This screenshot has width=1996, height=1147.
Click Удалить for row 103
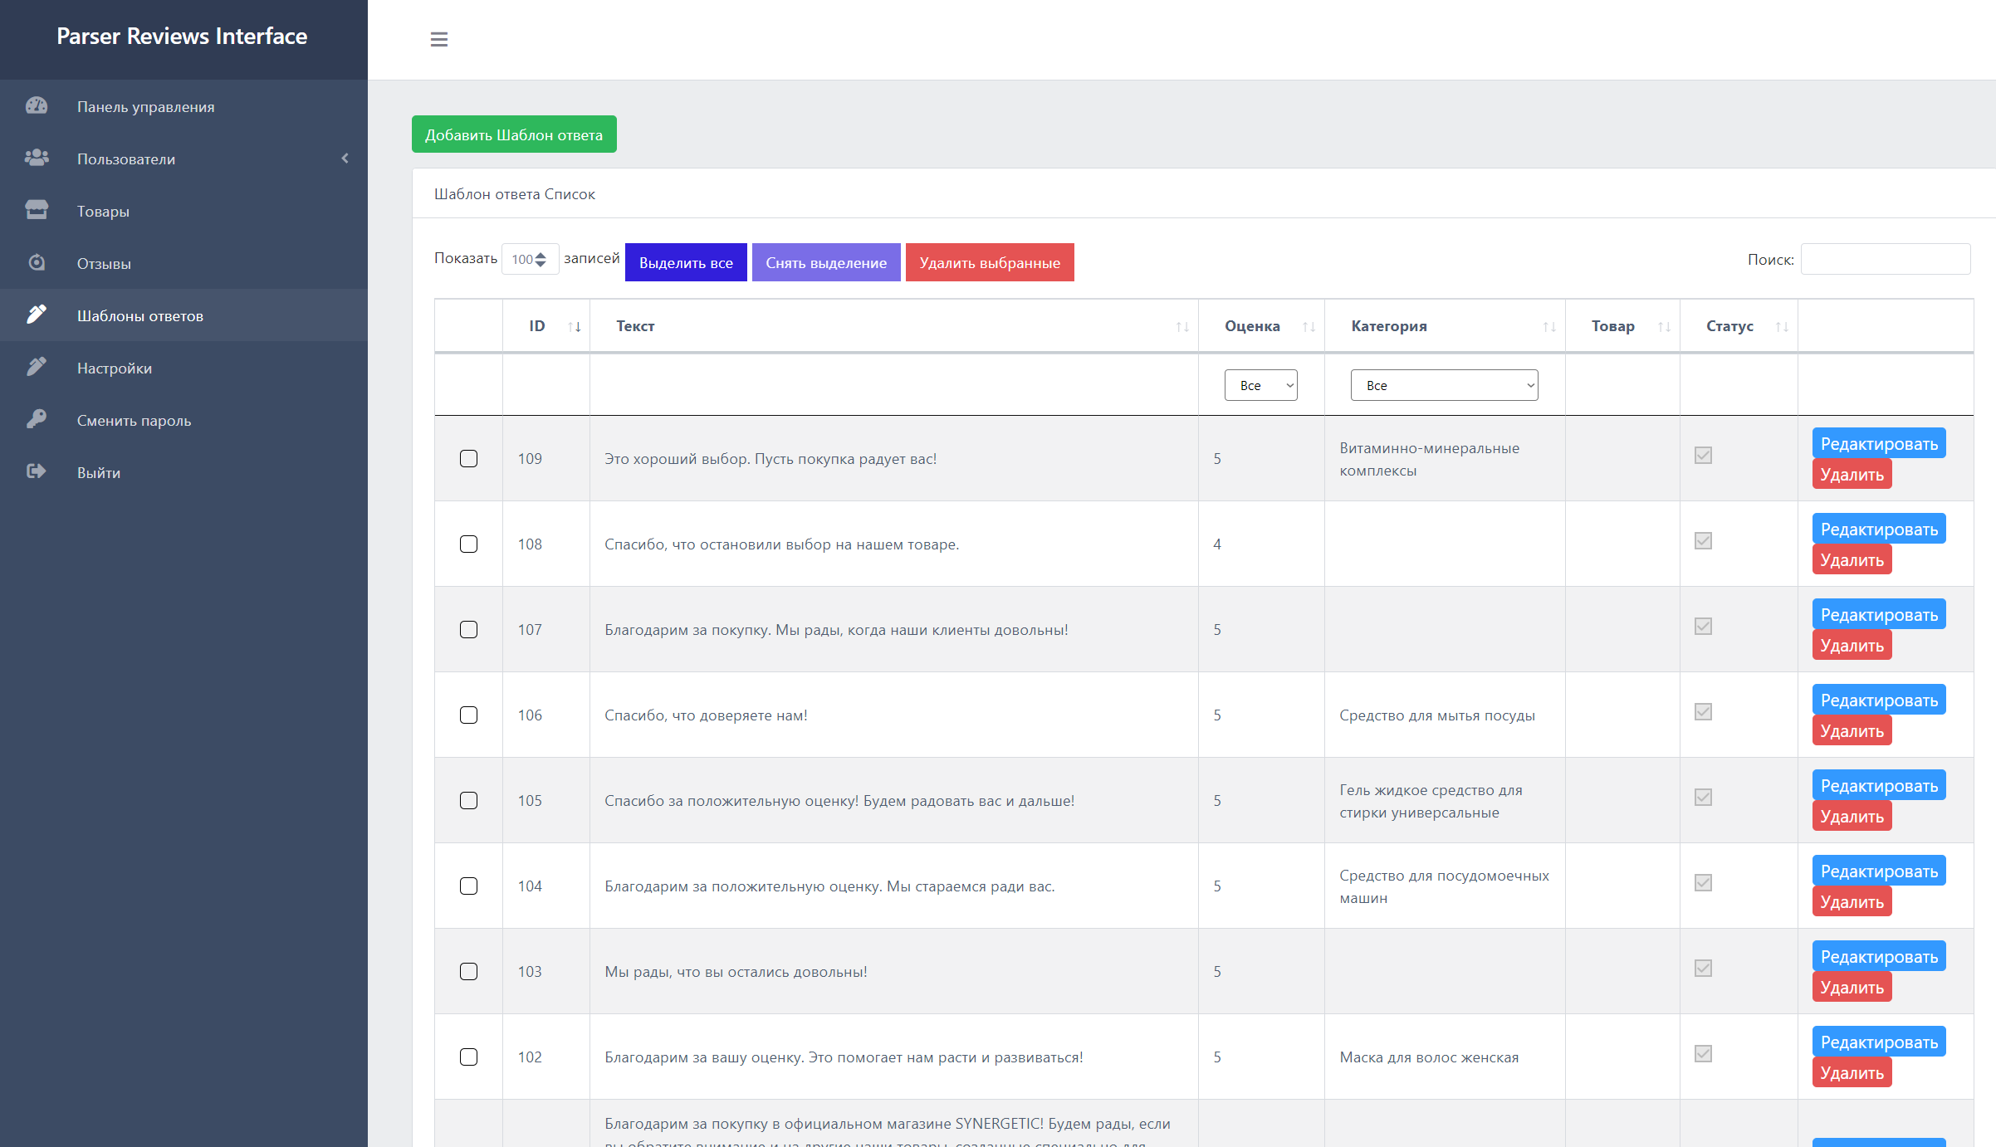(x=1852, y=987)
